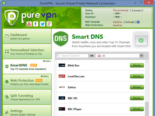Image resolution: width=155 pixels, height=116 pixels.
Task: Open the PureVPN YouTube page icon
Action: click(x=29, y=24)
